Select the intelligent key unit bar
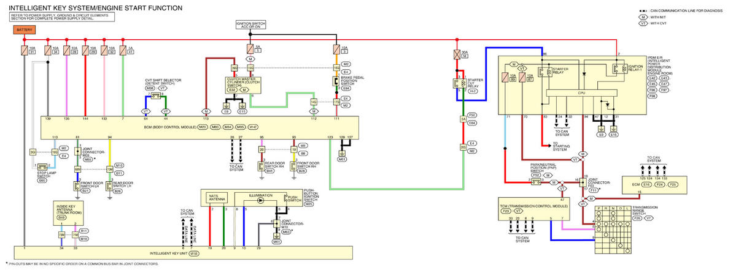 (x=184, y=253)
